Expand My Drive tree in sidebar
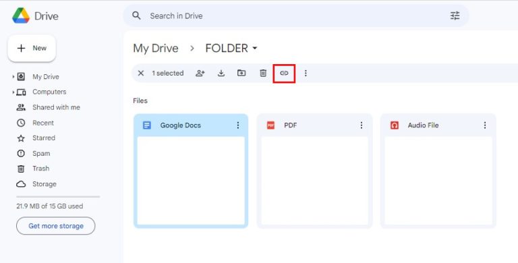Image resolution: width=518 pixels, height=263 pixels. pos(13,77)
